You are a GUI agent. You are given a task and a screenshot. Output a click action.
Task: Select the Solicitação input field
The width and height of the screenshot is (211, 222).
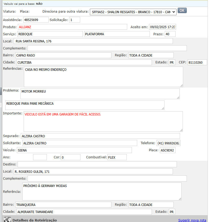[75, 20]
